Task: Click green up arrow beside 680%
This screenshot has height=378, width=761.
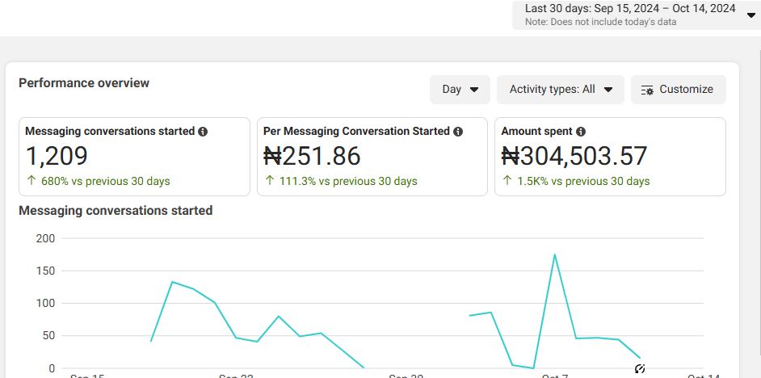Action: pyautogui.click(x=32, y=181)
